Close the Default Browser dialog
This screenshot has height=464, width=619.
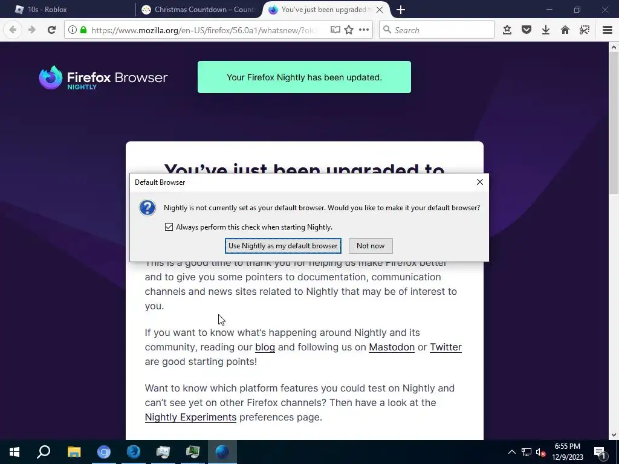(x=479, y=182)
